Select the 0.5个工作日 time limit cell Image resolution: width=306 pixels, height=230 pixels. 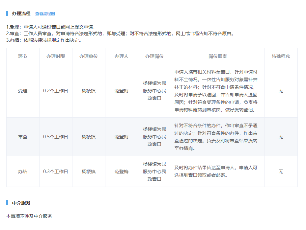[56, 137]
